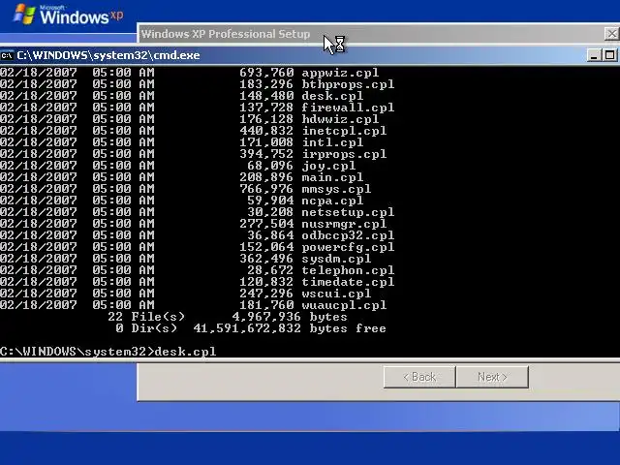620x465 pixels.
Task: Click the 22 File(s) summary
Action: point(146,317)
